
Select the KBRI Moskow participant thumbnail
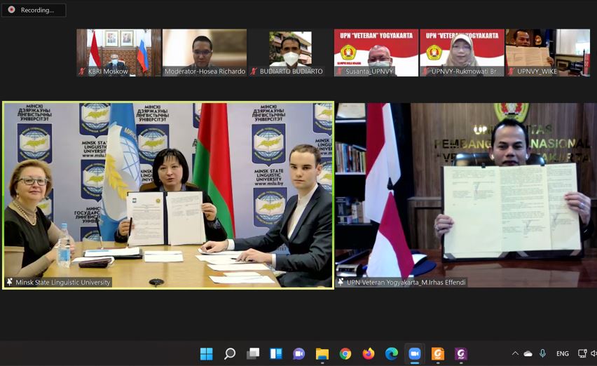[118, 52]
